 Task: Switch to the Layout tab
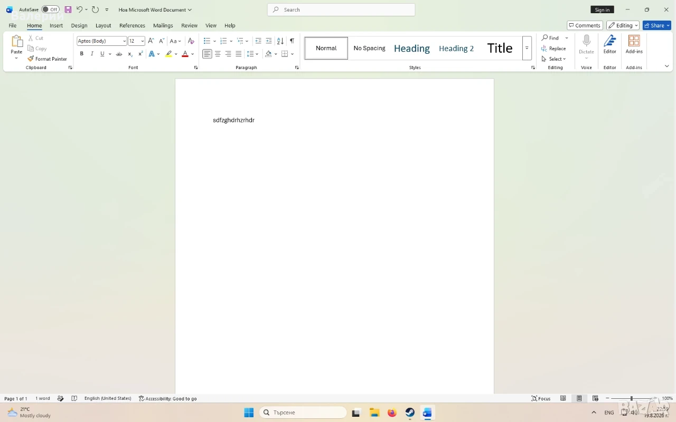click(x=103, y=25)
